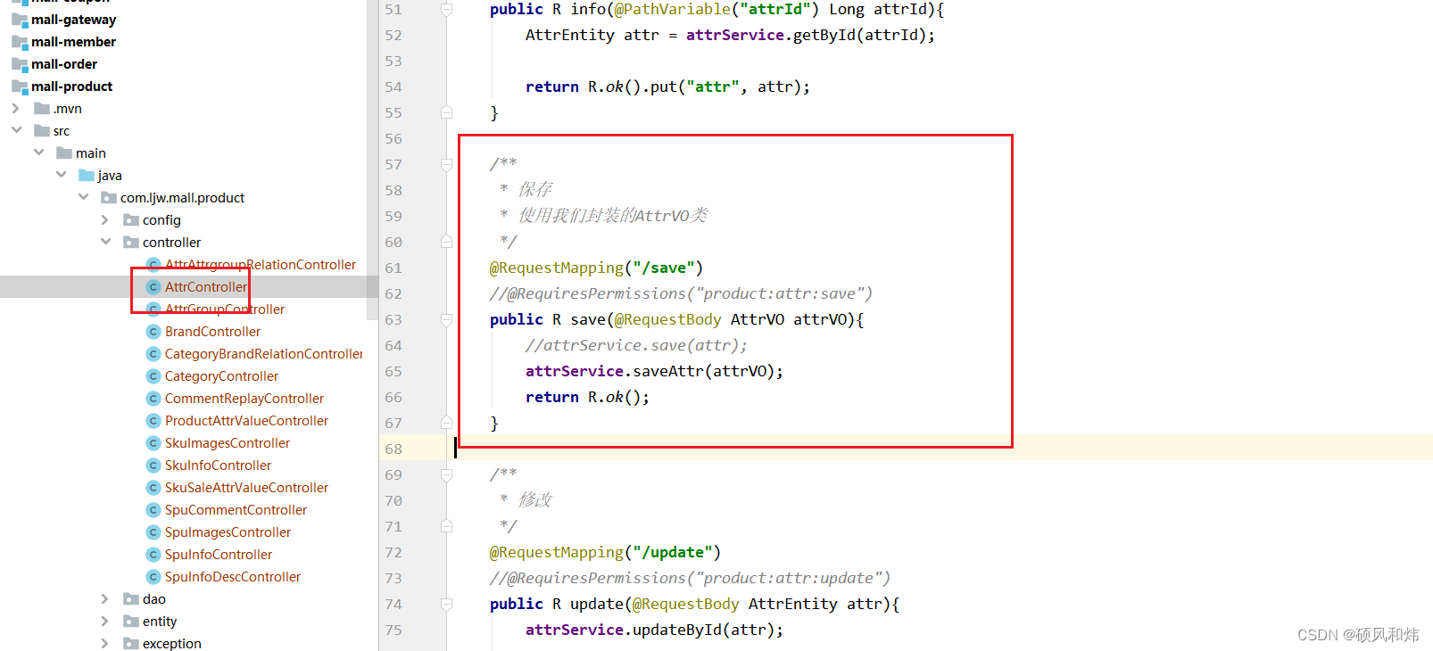This screenshot has height=651, width=1433.
Task: Click the mall-member module folder icon
Action: (20, 42)
